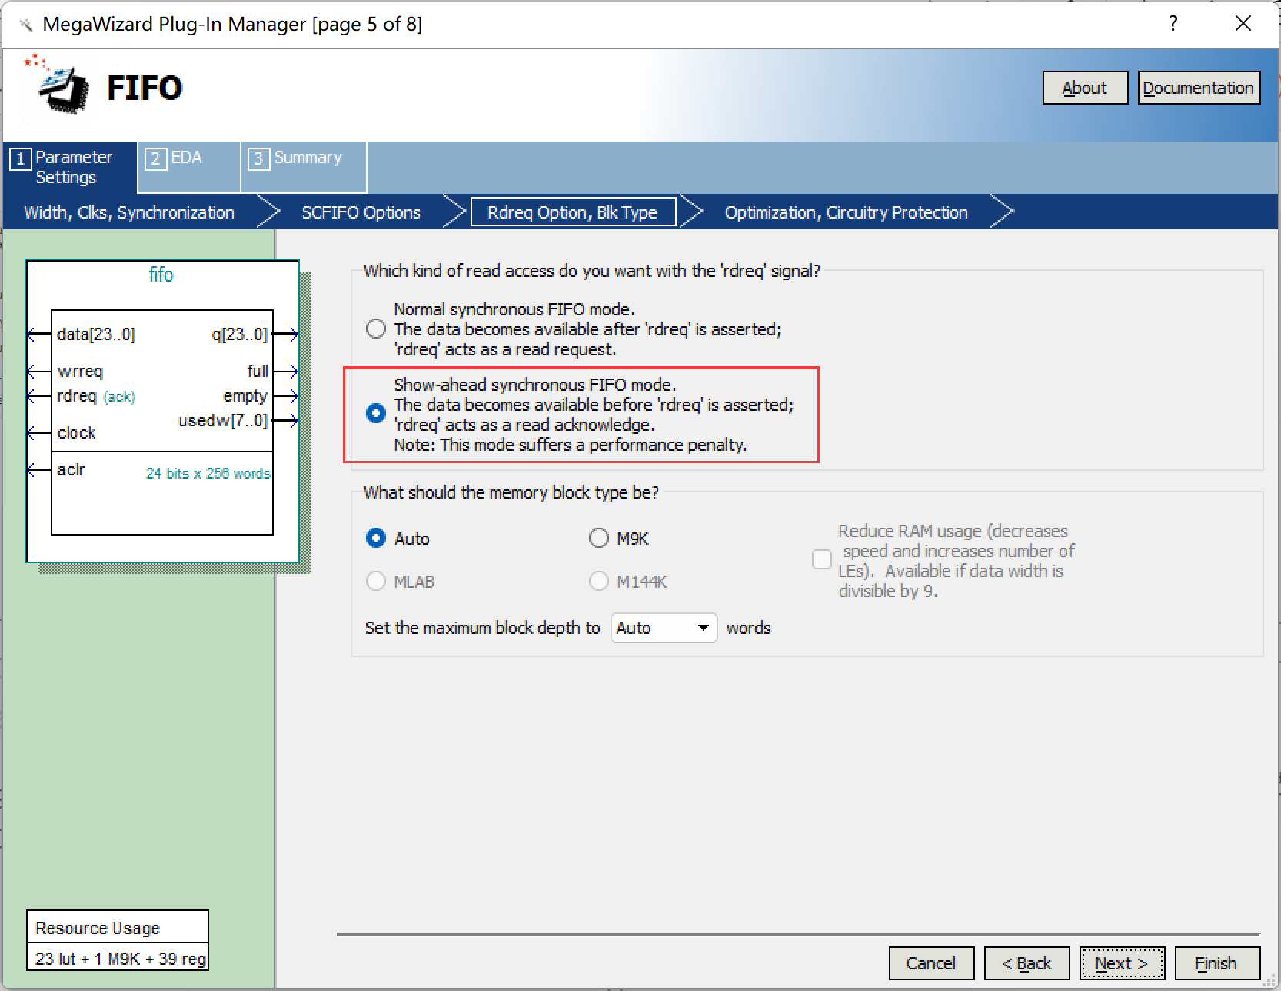1281x991 pixels.
Task: Click the Finish button
Action: click(1217, 963)
